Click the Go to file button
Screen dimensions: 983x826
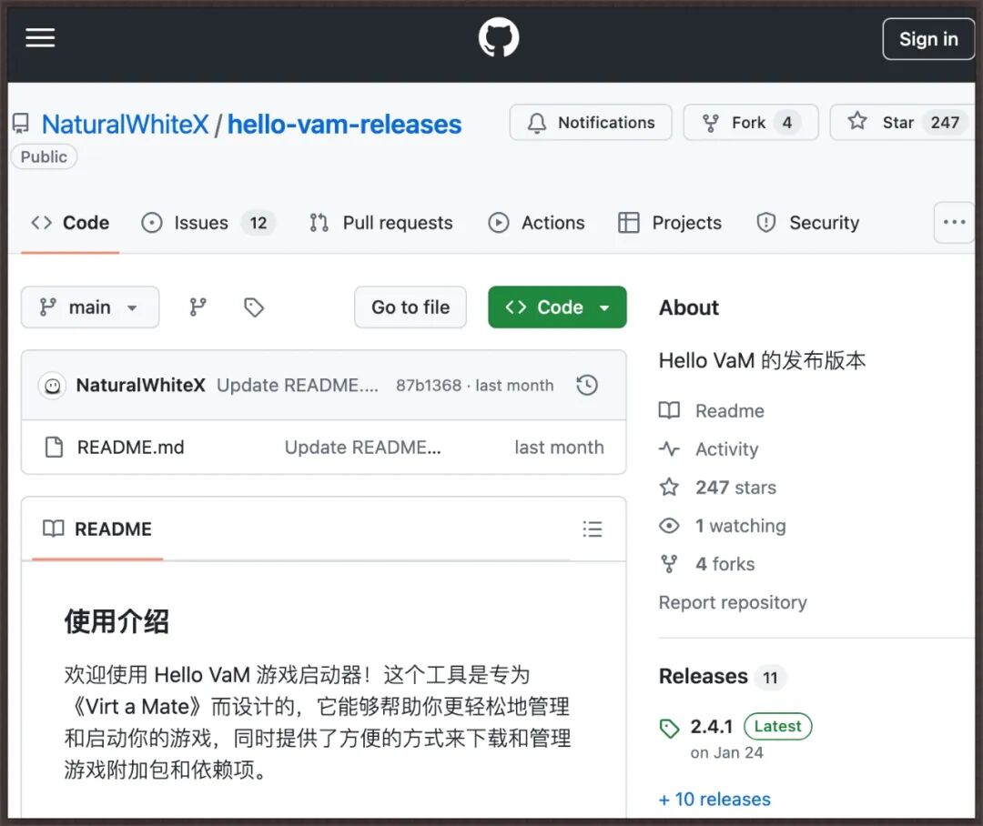point(410,307)
